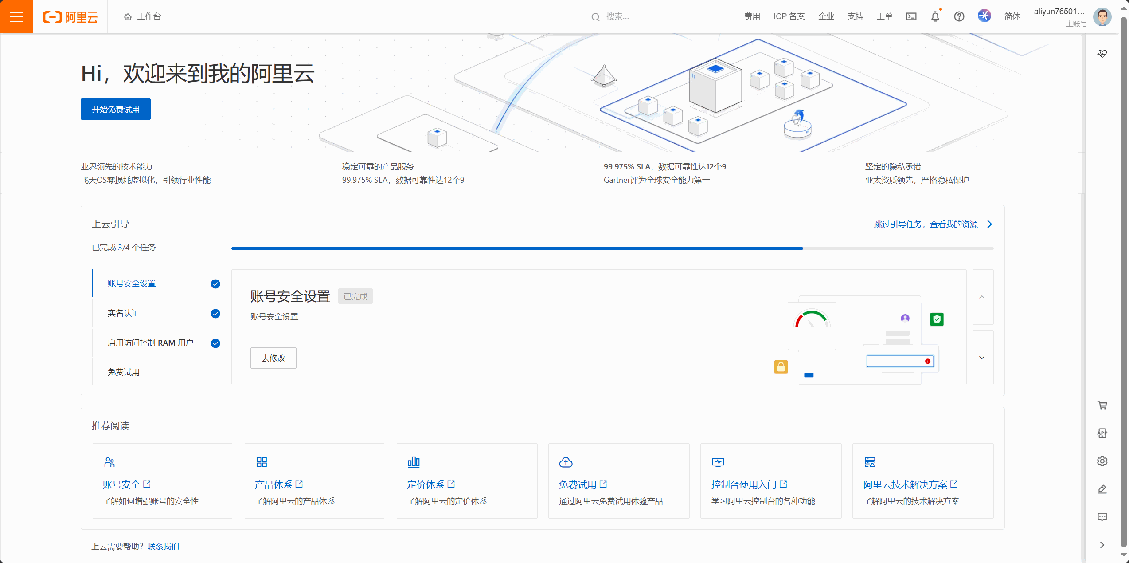Screen dimensions: 1129x563
Task: Switch language via 简体
Action: [x=1012, y=16]
